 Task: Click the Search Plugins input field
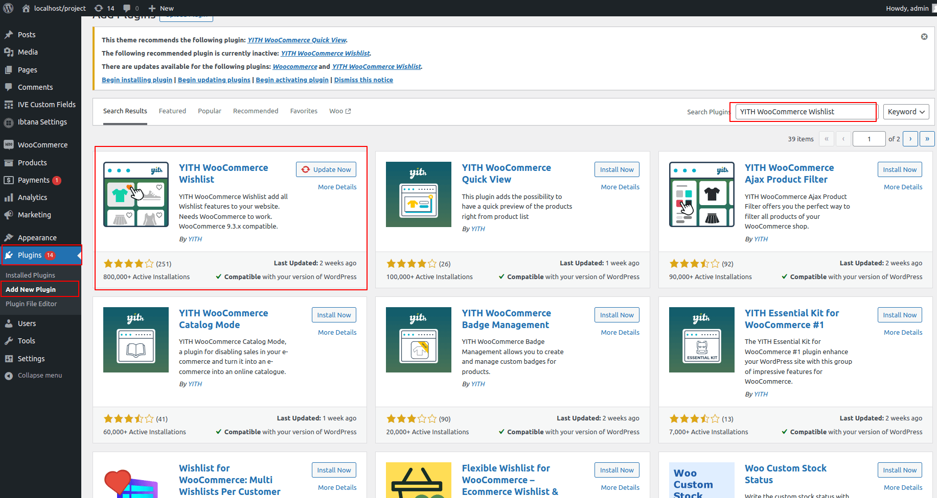tap(806, 112)
